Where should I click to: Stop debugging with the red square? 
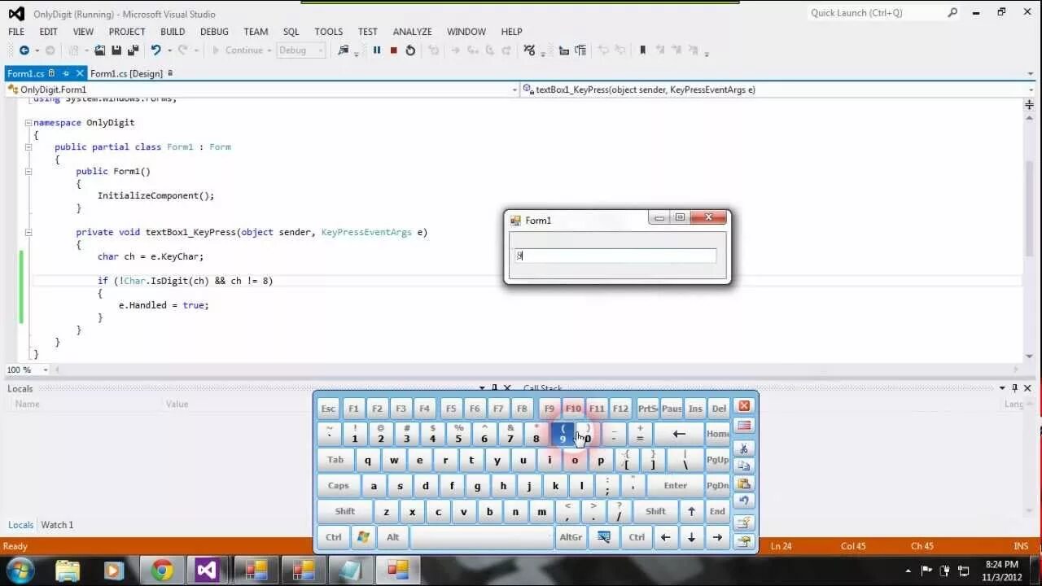tap(394, 50)
